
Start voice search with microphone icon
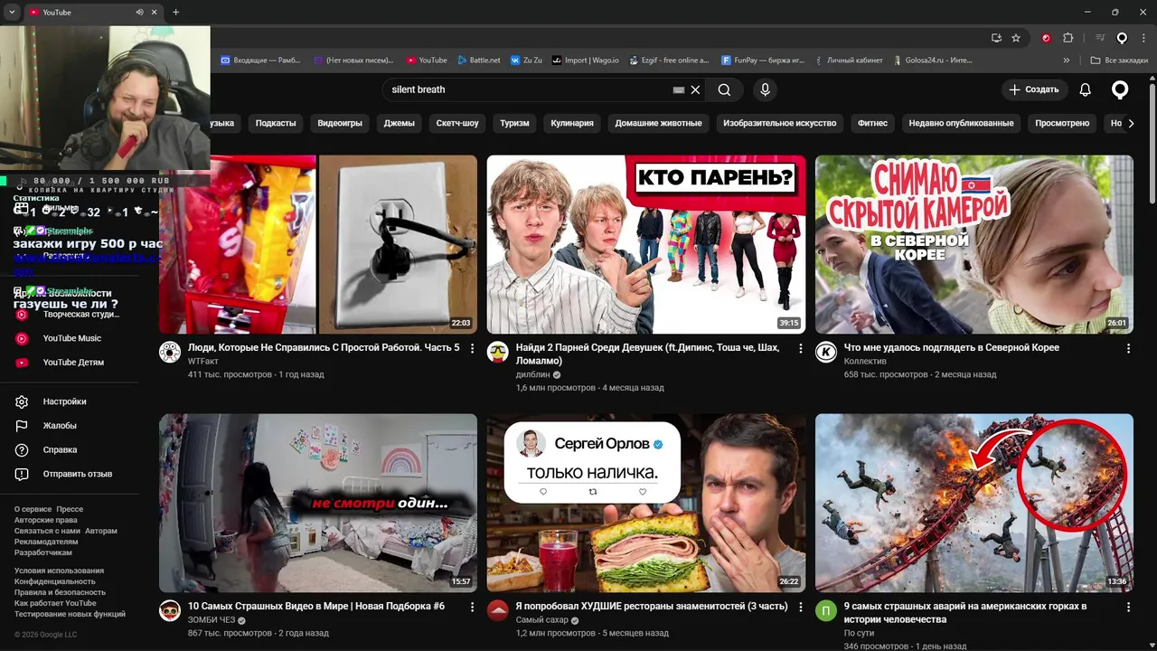point(765,90)
